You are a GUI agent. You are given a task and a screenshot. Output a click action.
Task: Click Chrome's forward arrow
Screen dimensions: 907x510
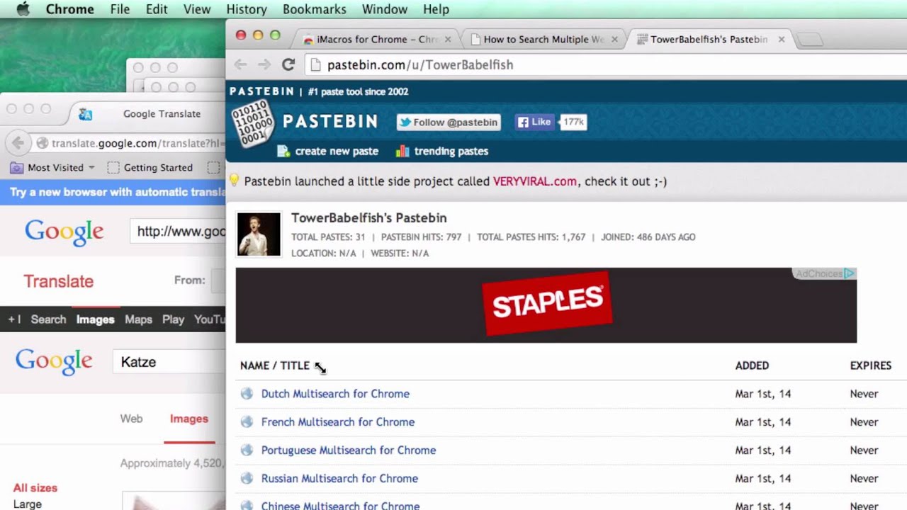[x=264, y=64]
